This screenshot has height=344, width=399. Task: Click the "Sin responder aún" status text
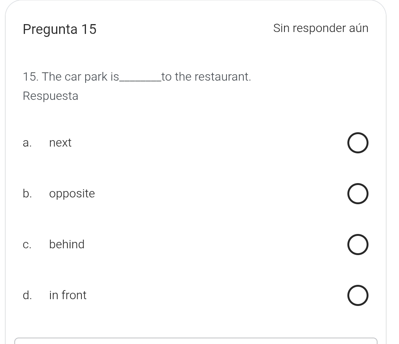321,28
